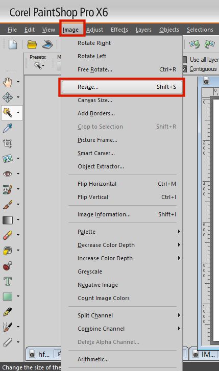The image size is (219, 371).
Task: Expand the Clone Brush flyout arrow
Action: [18, 189]
